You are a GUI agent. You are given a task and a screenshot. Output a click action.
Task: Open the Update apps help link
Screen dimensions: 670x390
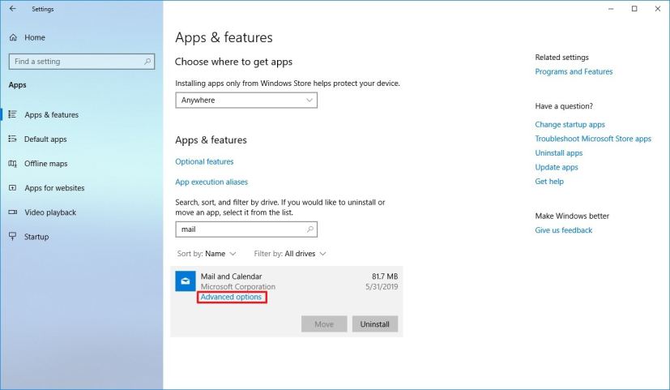557,167
